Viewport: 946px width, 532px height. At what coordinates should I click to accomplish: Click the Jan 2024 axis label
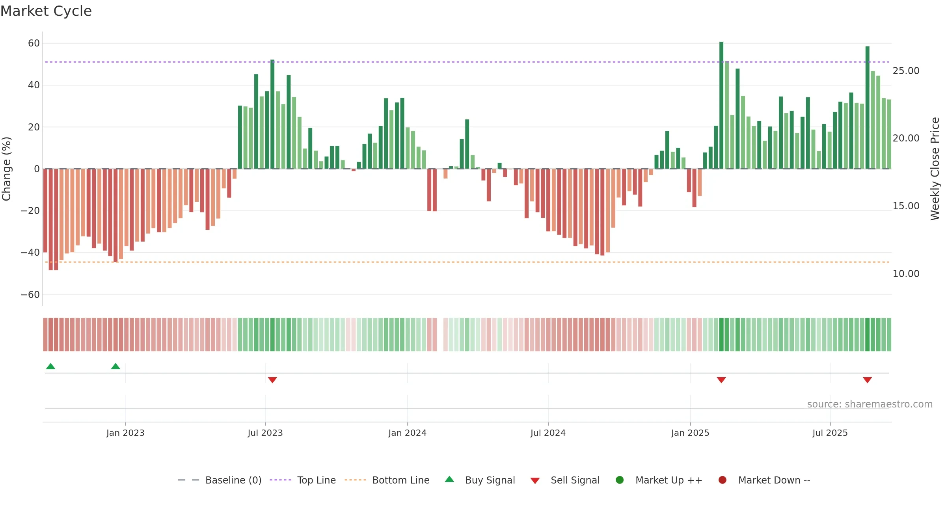click(407, 433)
